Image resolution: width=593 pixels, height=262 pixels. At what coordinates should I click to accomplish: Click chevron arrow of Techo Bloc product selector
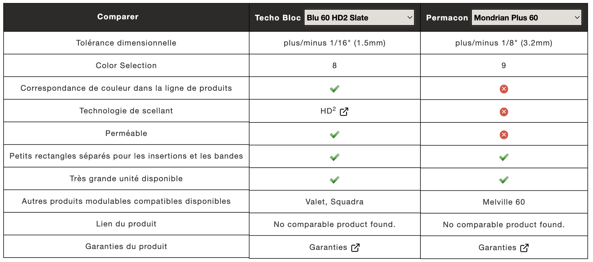[x=410, y=17]
